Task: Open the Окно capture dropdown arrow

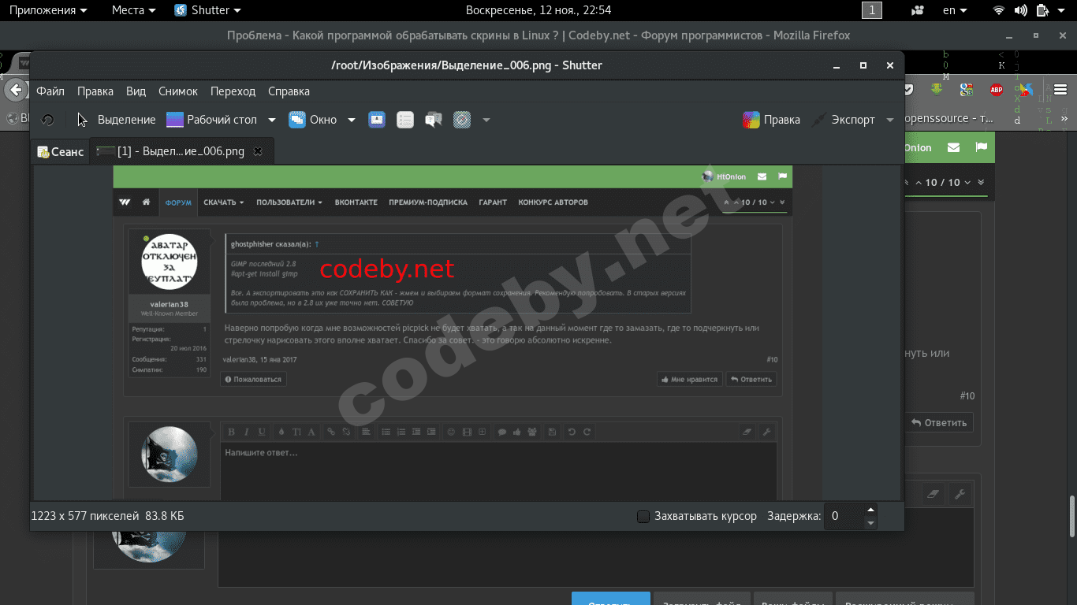Action: point(352,120)
